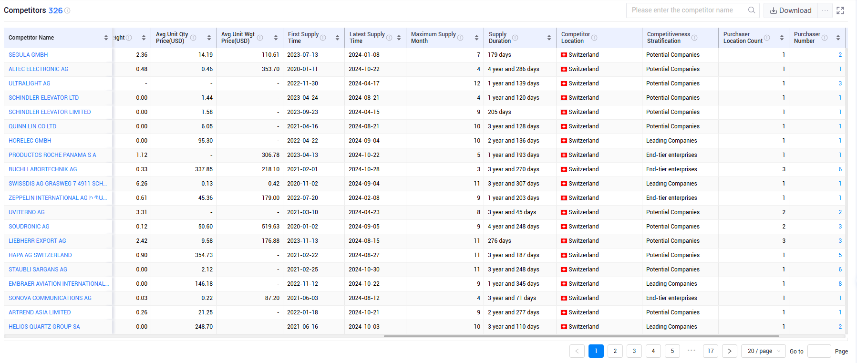Open QUINN LIN CO LTD link
Viewport: 857px width, 363px height.
pyautogui.click(x=32, y=126)
